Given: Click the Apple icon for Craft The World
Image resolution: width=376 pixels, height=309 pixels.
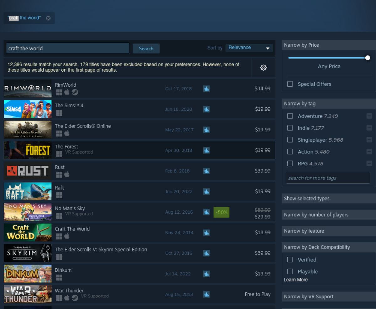Looking at the screenshot, I should pos(66,236).
